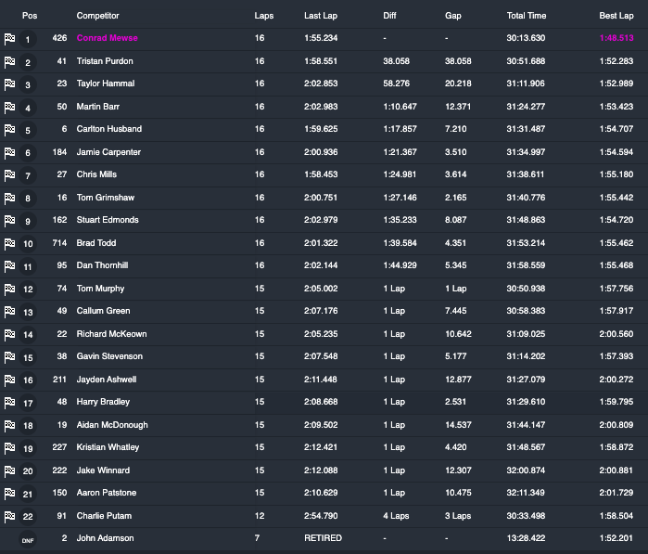The image size is (648, 554).
Task: Click the RETIRED status for John Adamson
Action: (x=323, y=538)
